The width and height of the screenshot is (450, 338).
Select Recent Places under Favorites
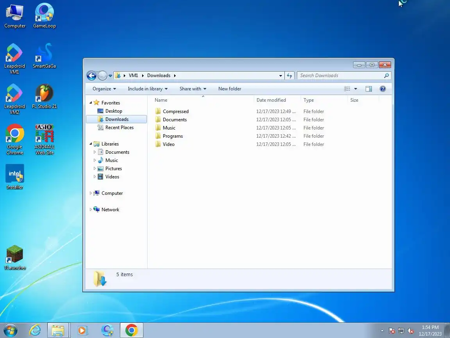click(x=119, y=127)
